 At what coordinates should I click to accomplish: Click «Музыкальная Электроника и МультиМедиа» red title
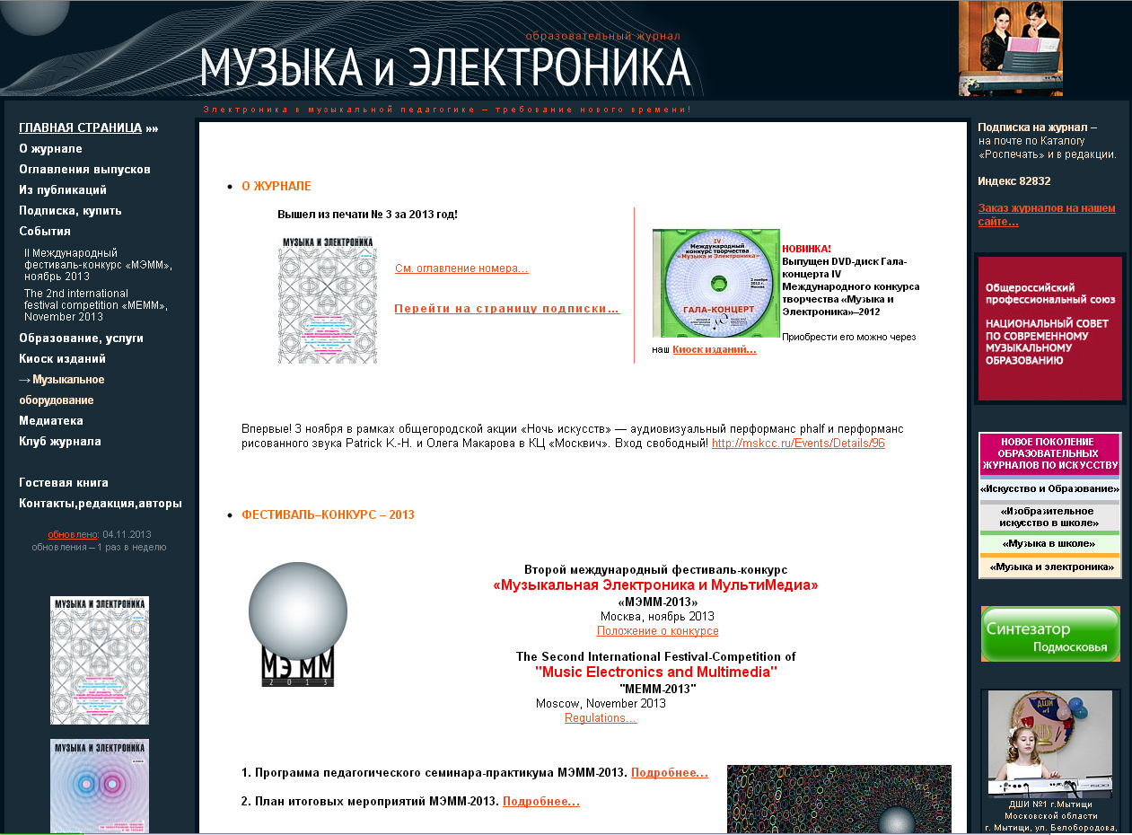655,585
